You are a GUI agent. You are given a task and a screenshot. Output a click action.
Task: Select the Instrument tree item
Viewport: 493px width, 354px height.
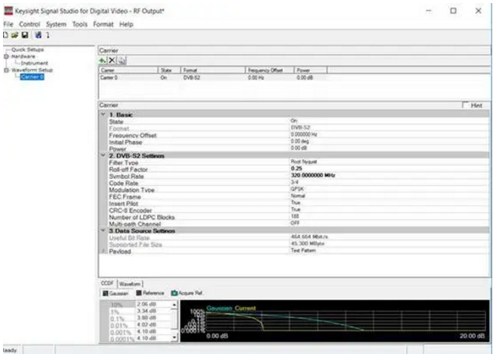click(x=34, y=63)
